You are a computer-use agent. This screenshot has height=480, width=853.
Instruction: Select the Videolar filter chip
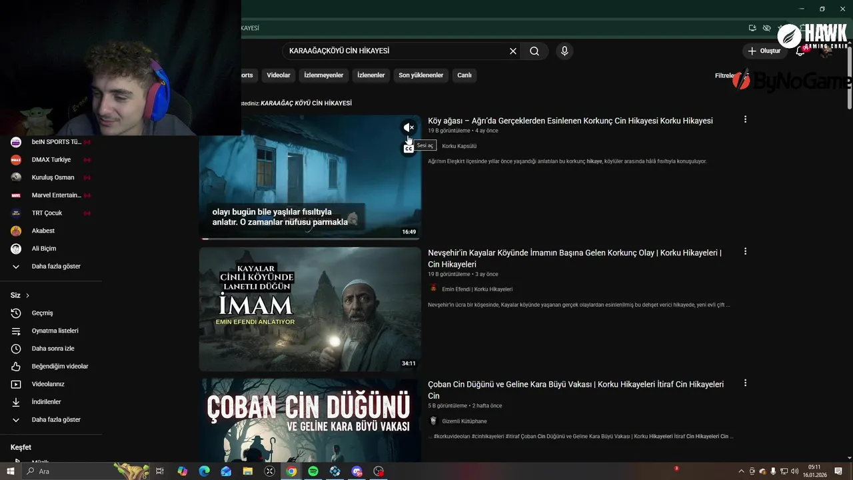[x=279, y=75]
